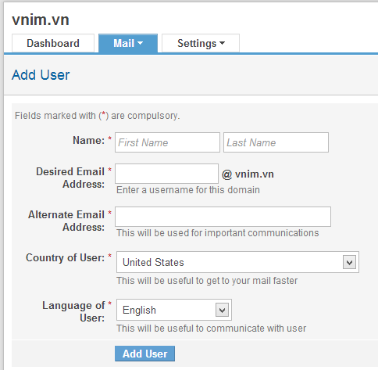Click the United States dropdown arrow button
Image resolution: width=378 pixels, height=370 pixels.
pyautogui.click(x=349, y=262)
